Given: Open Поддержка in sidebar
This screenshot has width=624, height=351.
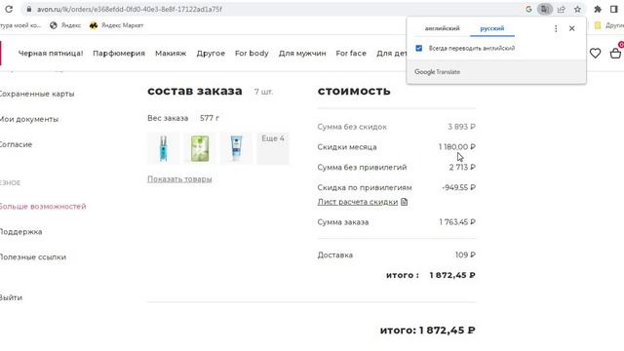Looking at the screenshot, I should 20,232.
